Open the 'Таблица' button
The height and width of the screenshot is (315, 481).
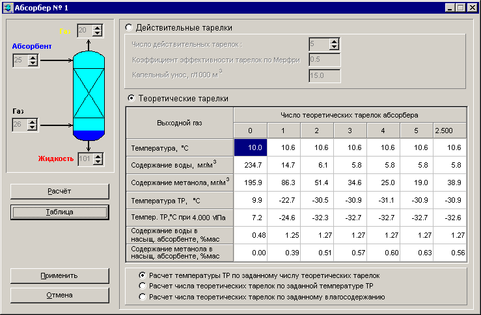[x=59, y=212]
